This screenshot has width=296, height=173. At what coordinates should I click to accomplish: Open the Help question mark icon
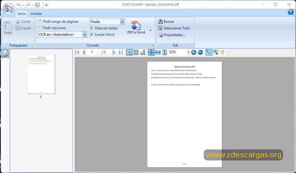click(291, 12)
